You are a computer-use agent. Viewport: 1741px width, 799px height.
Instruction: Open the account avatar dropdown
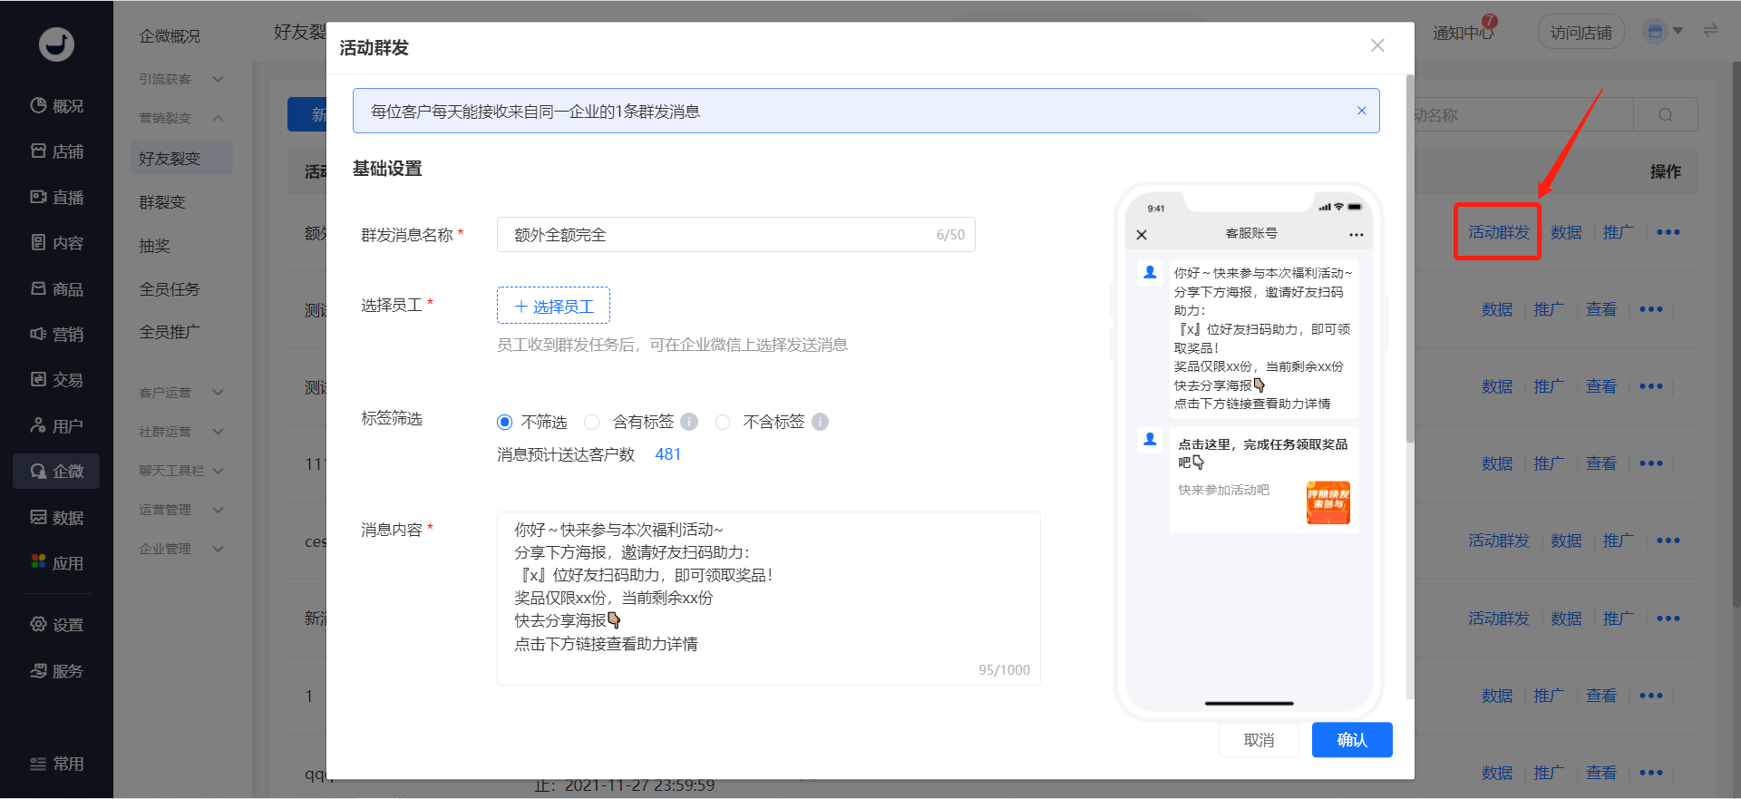point(1664,32)
